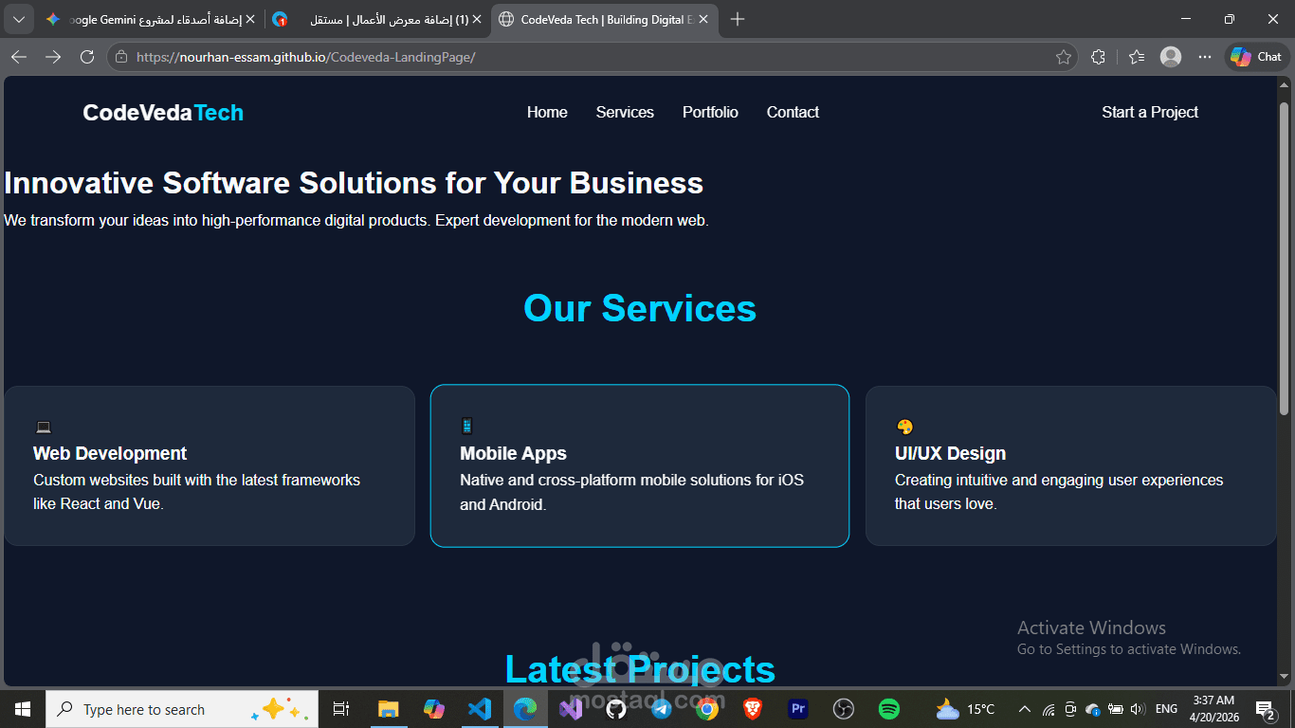Screen dimensions: 1295x728
Task: Open Edge Settings and more menu
Action: pyautogui.click(x=1205, y=57)
